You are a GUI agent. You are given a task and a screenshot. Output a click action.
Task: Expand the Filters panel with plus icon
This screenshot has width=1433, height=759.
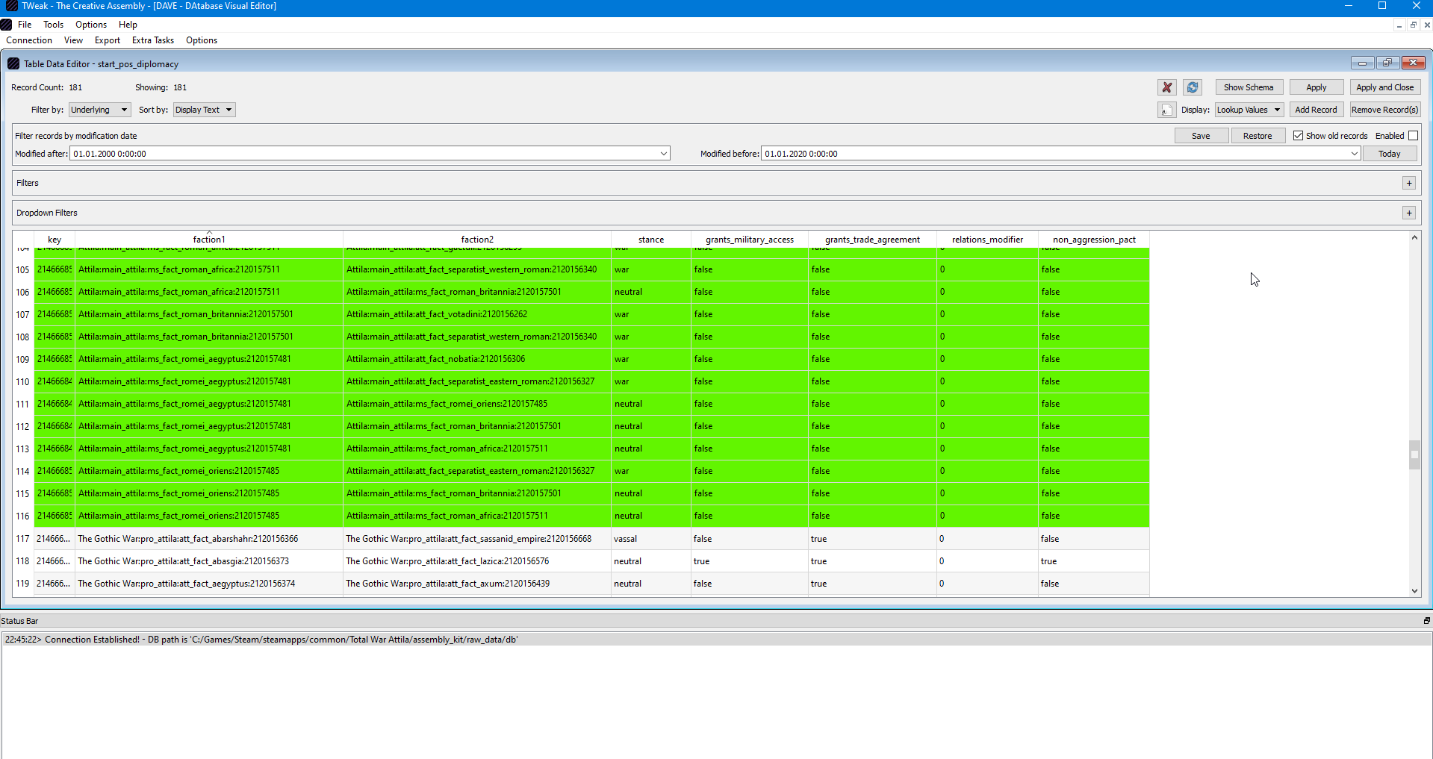point(1409,183)
